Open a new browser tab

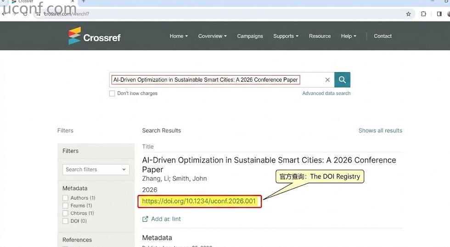click(84, 1)
